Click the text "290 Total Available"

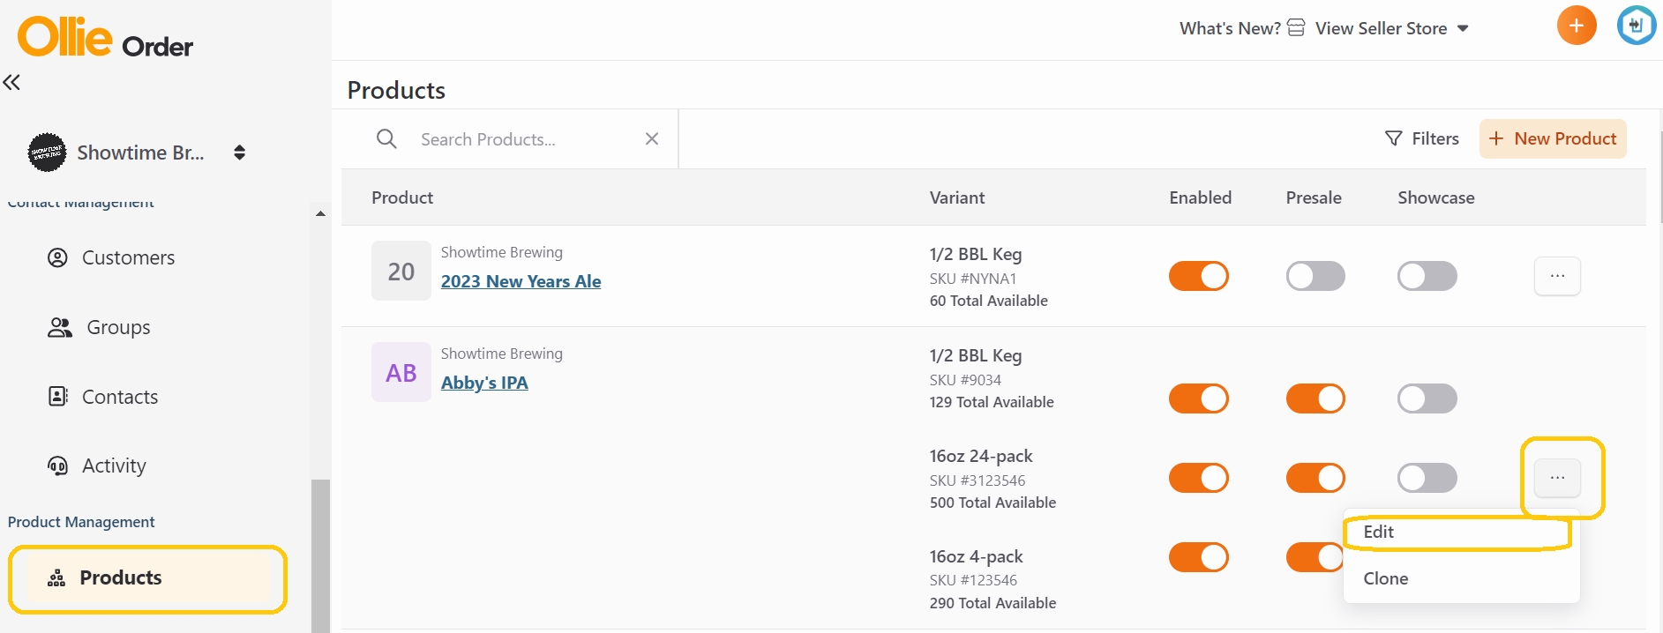tap(993, 603)
